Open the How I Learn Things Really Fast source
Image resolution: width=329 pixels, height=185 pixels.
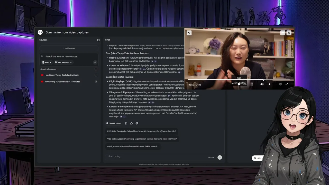[62, 75]
